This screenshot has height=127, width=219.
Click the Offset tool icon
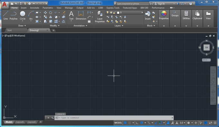point(63,21)
